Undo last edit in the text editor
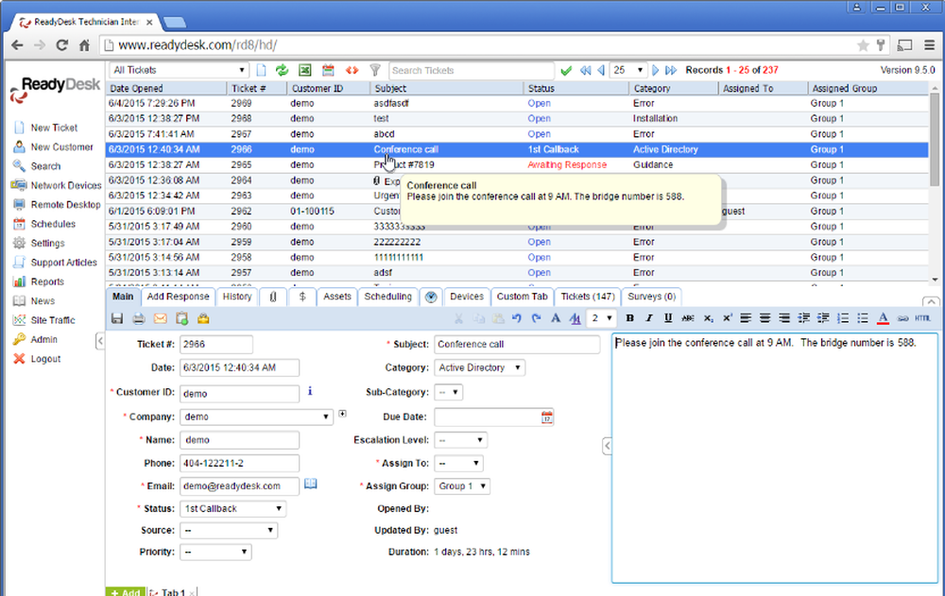Viewport: 945px width, 596px height. tap(517, 318)
